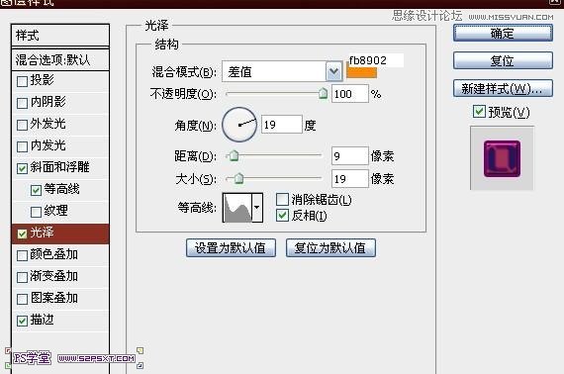
Task: Click the 不透明度 opacity slider handle
Action: tap(323, 93)
